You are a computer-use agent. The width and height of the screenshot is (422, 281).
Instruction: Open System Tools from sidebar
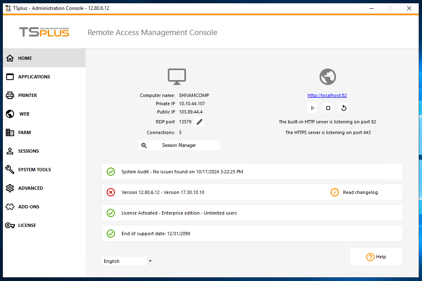pos(44,169)
